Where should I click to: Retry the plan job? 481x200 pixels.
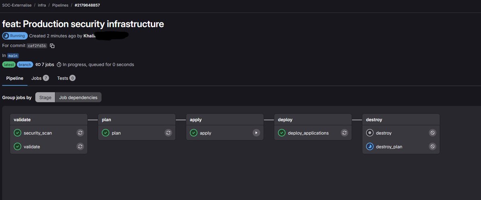pyautogui.click(x=168, y=133)
